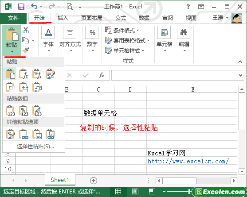Choose Keep Source Formatting paste option
Viewport: 247px width, 197px height.
point(50,73)
